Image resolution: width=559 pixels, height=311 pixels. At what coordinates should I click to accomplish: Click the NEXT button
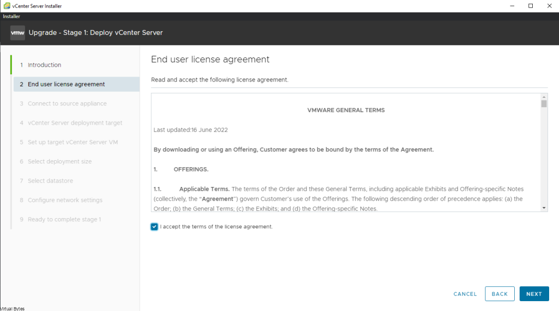[x=534, y=294]
